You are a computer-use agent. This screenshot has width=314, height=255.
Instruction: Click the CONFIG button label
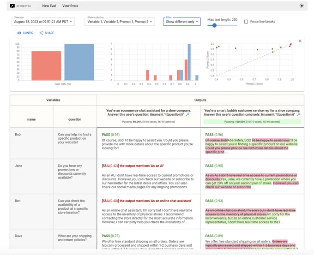[28, 33]
